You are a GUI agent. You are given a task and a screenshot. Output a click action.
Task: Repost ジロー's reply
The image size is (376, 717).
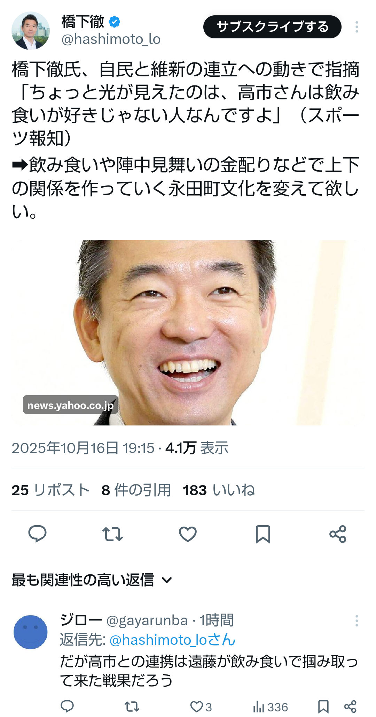point(132,707)
